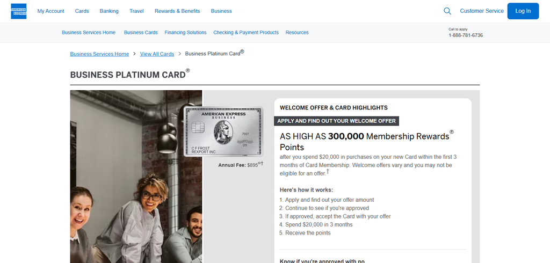
Task: Click the Log In button
Action: (523, 11)
